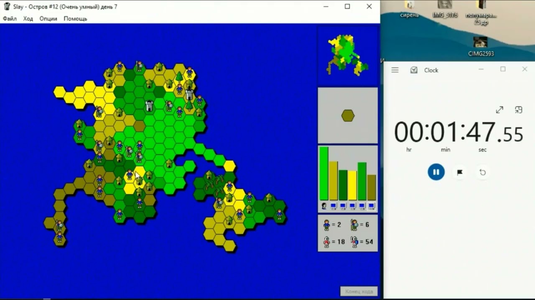The image size is (535, 300).
Task: Click the computer icon under the olive-yellow bar
Action: 334,206
